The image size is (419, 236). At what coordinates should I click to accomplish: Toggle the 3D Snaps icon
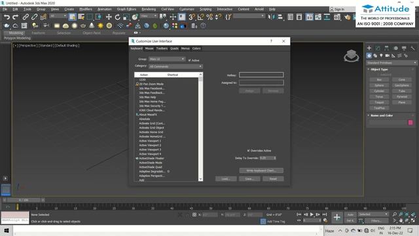(x=192, y=17)
